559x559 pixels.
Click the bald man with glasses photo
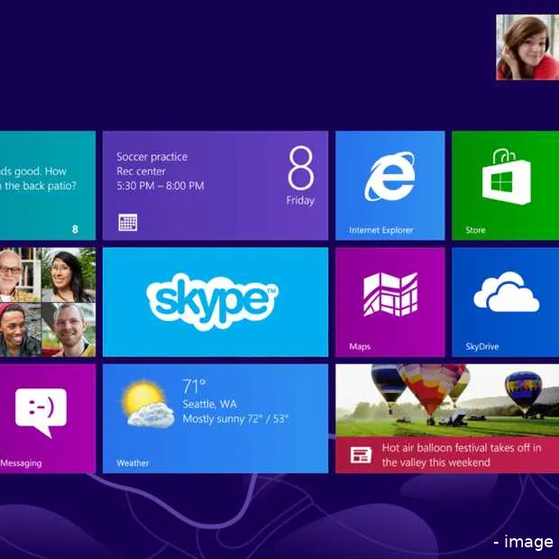(x=20, y=274)
